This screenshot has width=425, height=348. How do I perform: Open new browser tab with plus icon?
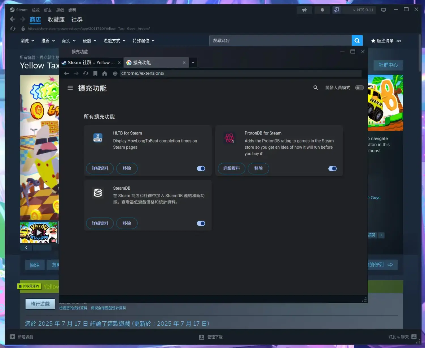pyautogui.click(x=193, y=63)
